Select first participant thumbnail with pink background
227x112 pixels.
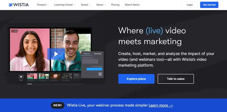[x=32, y=77]
